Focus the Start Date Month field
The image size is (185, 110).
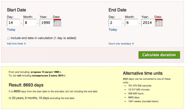coord(30,23)
